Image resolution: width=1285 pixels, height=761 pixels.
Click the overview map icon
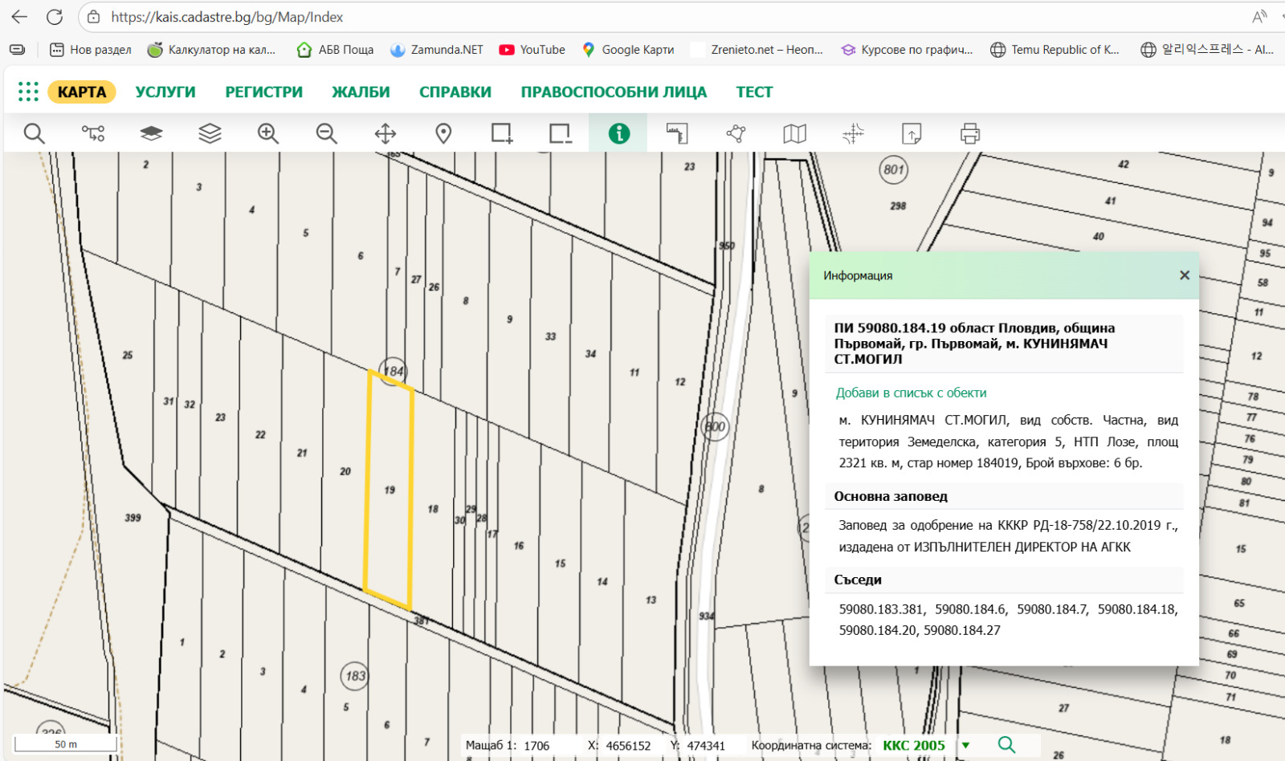pyautogui.click(x=793, y=133)
